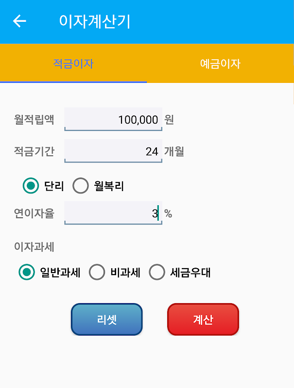Click the blue 리셋 button
Viewport: 294px width, 388px height.
coord(107,320)
